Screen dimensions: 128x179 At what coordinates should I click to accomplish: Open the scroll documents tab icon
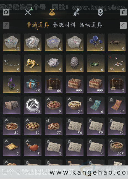click(76, 12)
